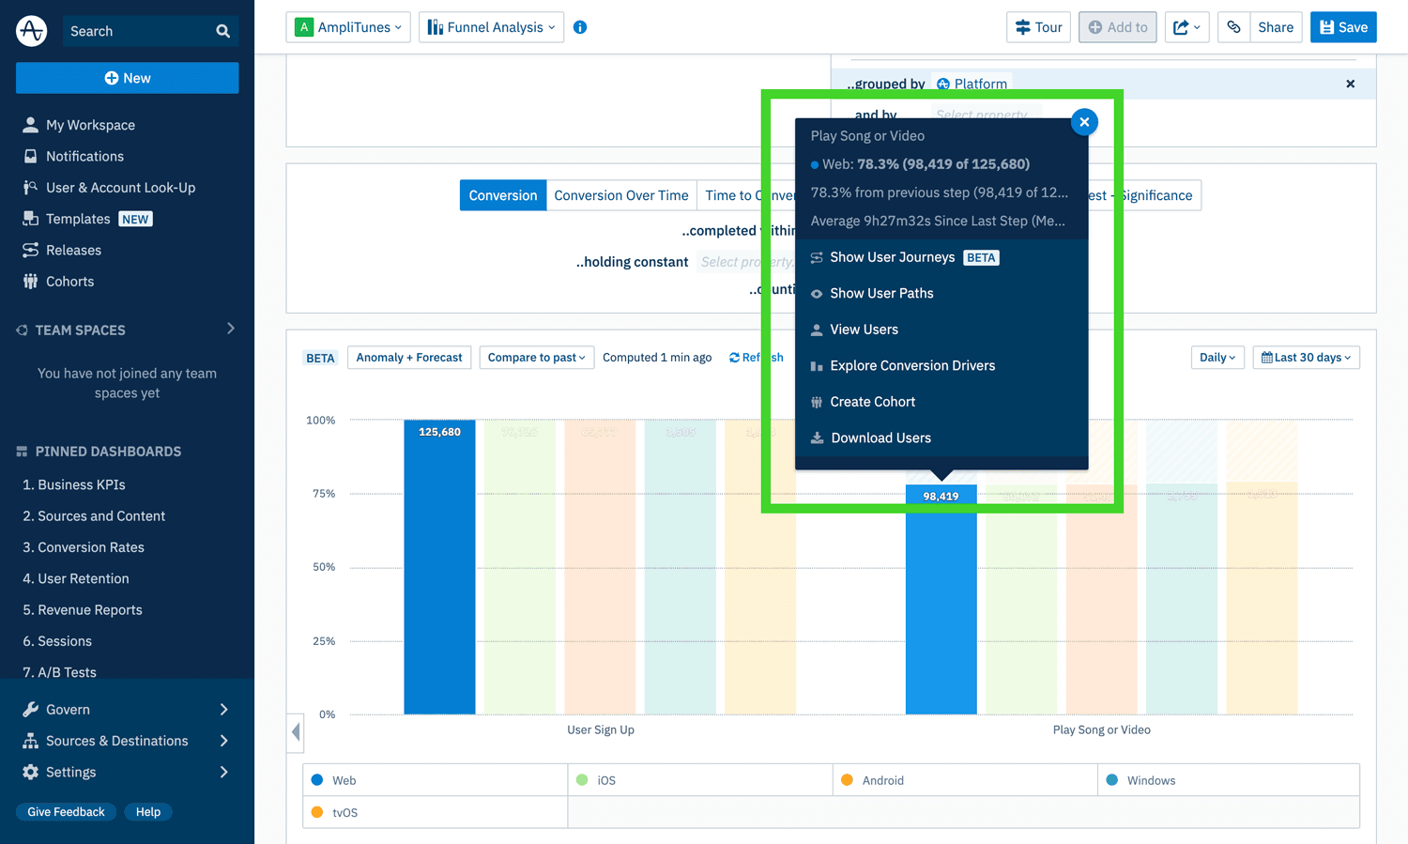The width and height of the screenshot is (1408, 844).
Task: Remove the Platform group-by with X
Action: click(1350, 84)
